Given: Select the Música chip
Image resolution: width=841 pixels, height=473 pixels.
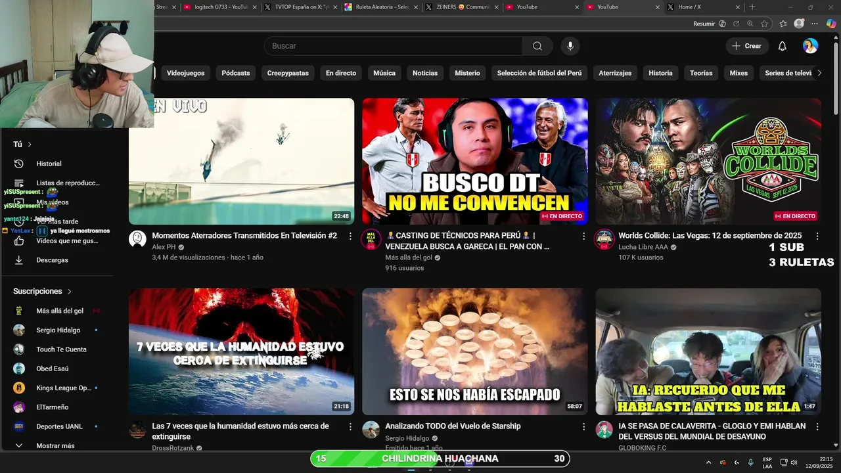Looking at the screenshot, I should pyautogui.click(x=384, y=73).
